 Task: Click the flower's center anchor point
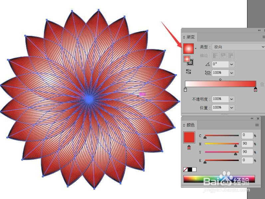[x=89, y=99]
